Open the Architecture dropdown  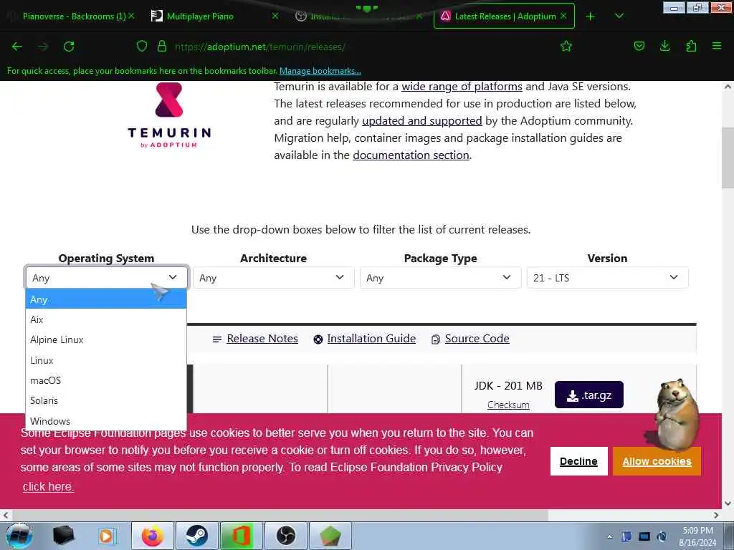tap(273, 278)
